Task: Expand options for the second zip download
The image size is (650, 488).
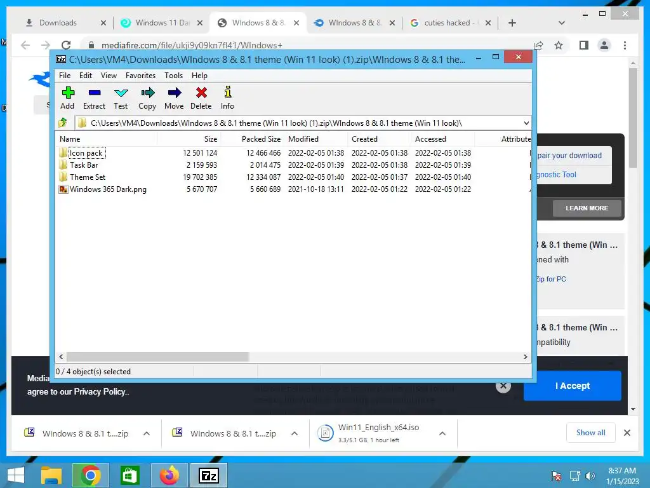Action: [295, 433]
